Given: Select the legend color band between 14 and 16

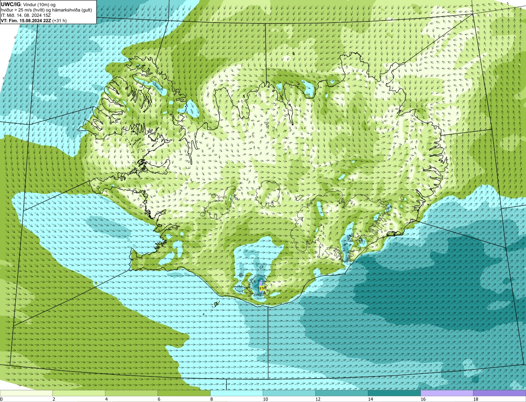Looking at the screenshot, I should tap(394, 393).
